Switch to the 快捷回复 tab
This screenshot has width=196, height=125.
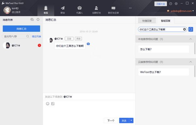click(147, 21)
